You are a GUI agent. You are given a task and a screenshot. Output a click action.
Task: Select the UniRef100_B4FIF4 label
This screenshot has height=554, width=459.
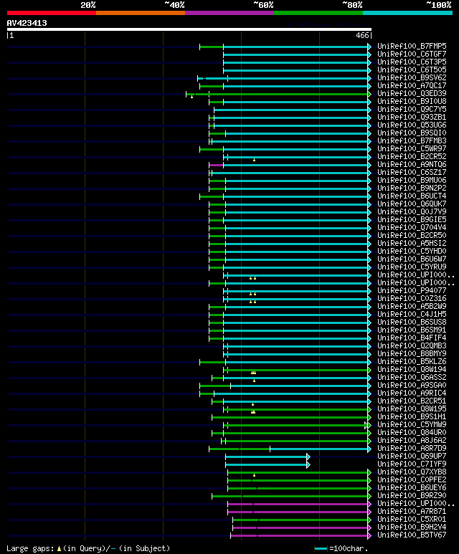tap(412, 338)
